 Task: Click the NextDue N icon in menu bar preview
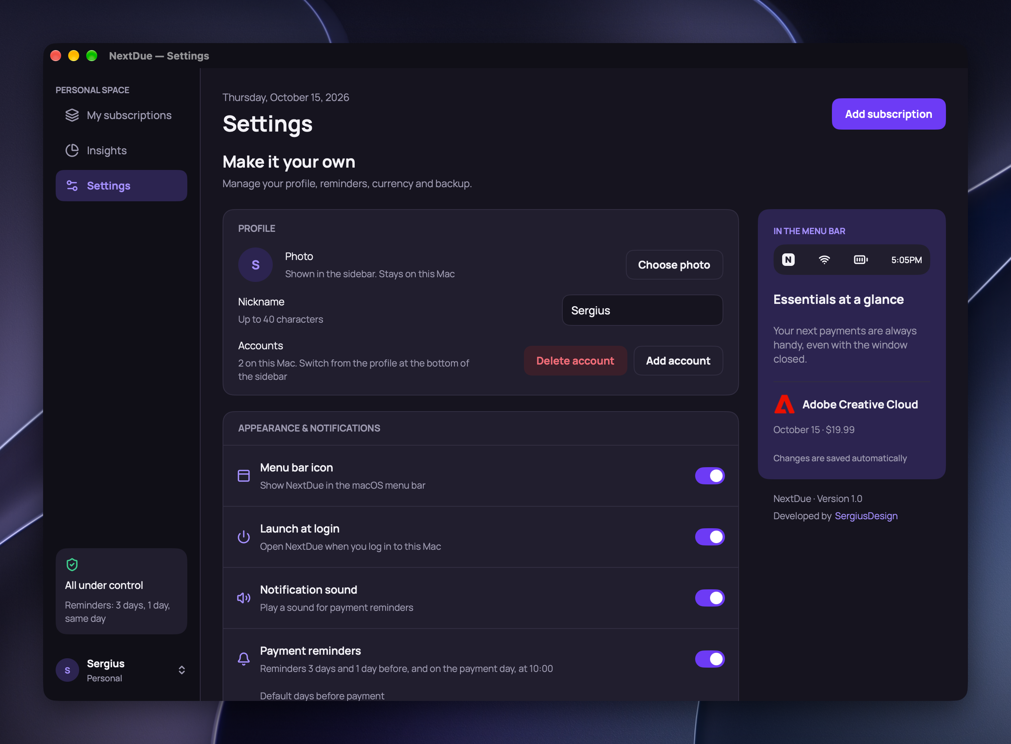(788, 259)
